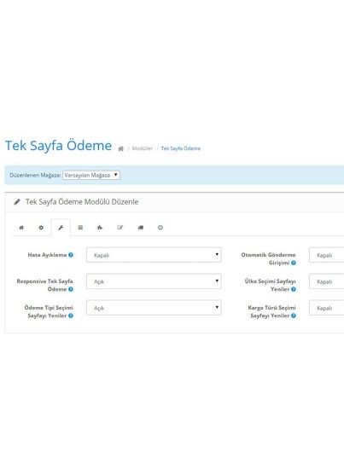Open the gear settings tab
This screenshot has height=469, width=344.
41,228
